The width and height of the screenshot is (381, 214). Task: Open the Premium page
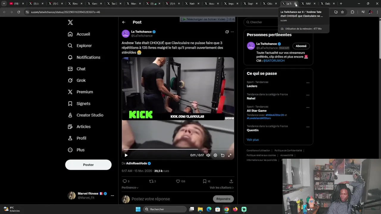pos(80,92)
